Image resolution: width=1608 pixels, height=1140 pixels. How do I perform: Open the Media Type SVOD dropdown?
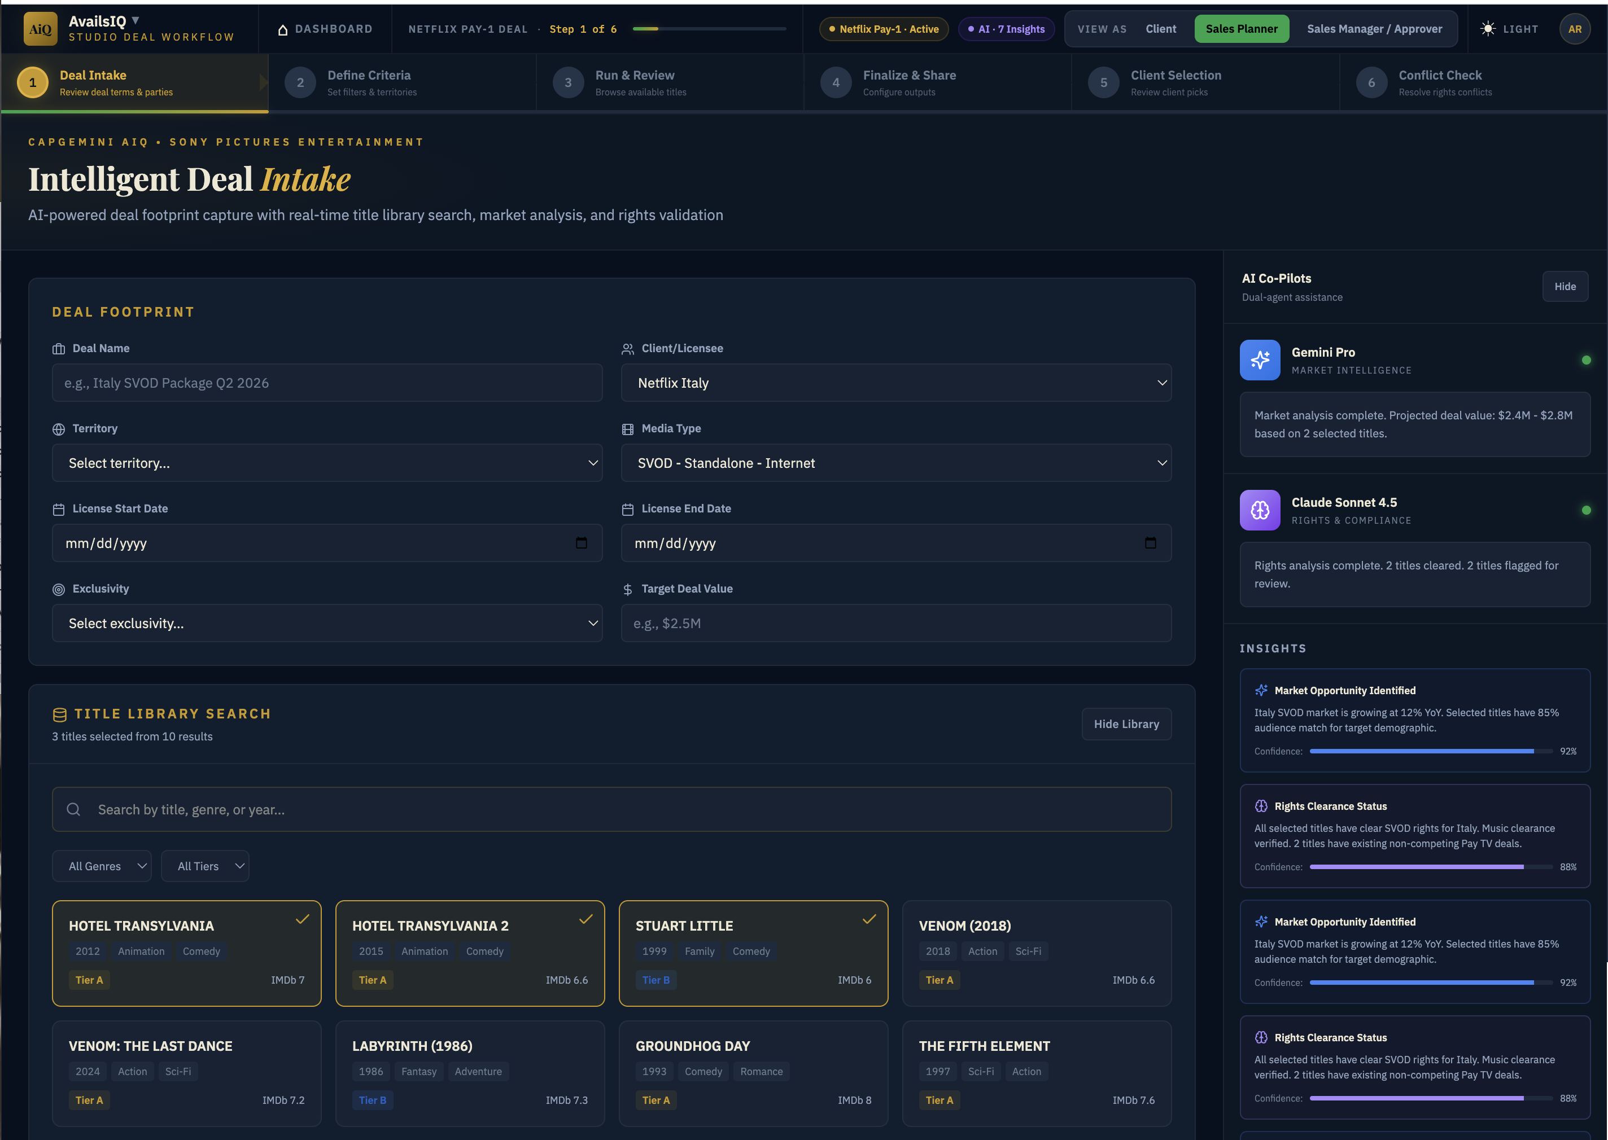[896, 463]
